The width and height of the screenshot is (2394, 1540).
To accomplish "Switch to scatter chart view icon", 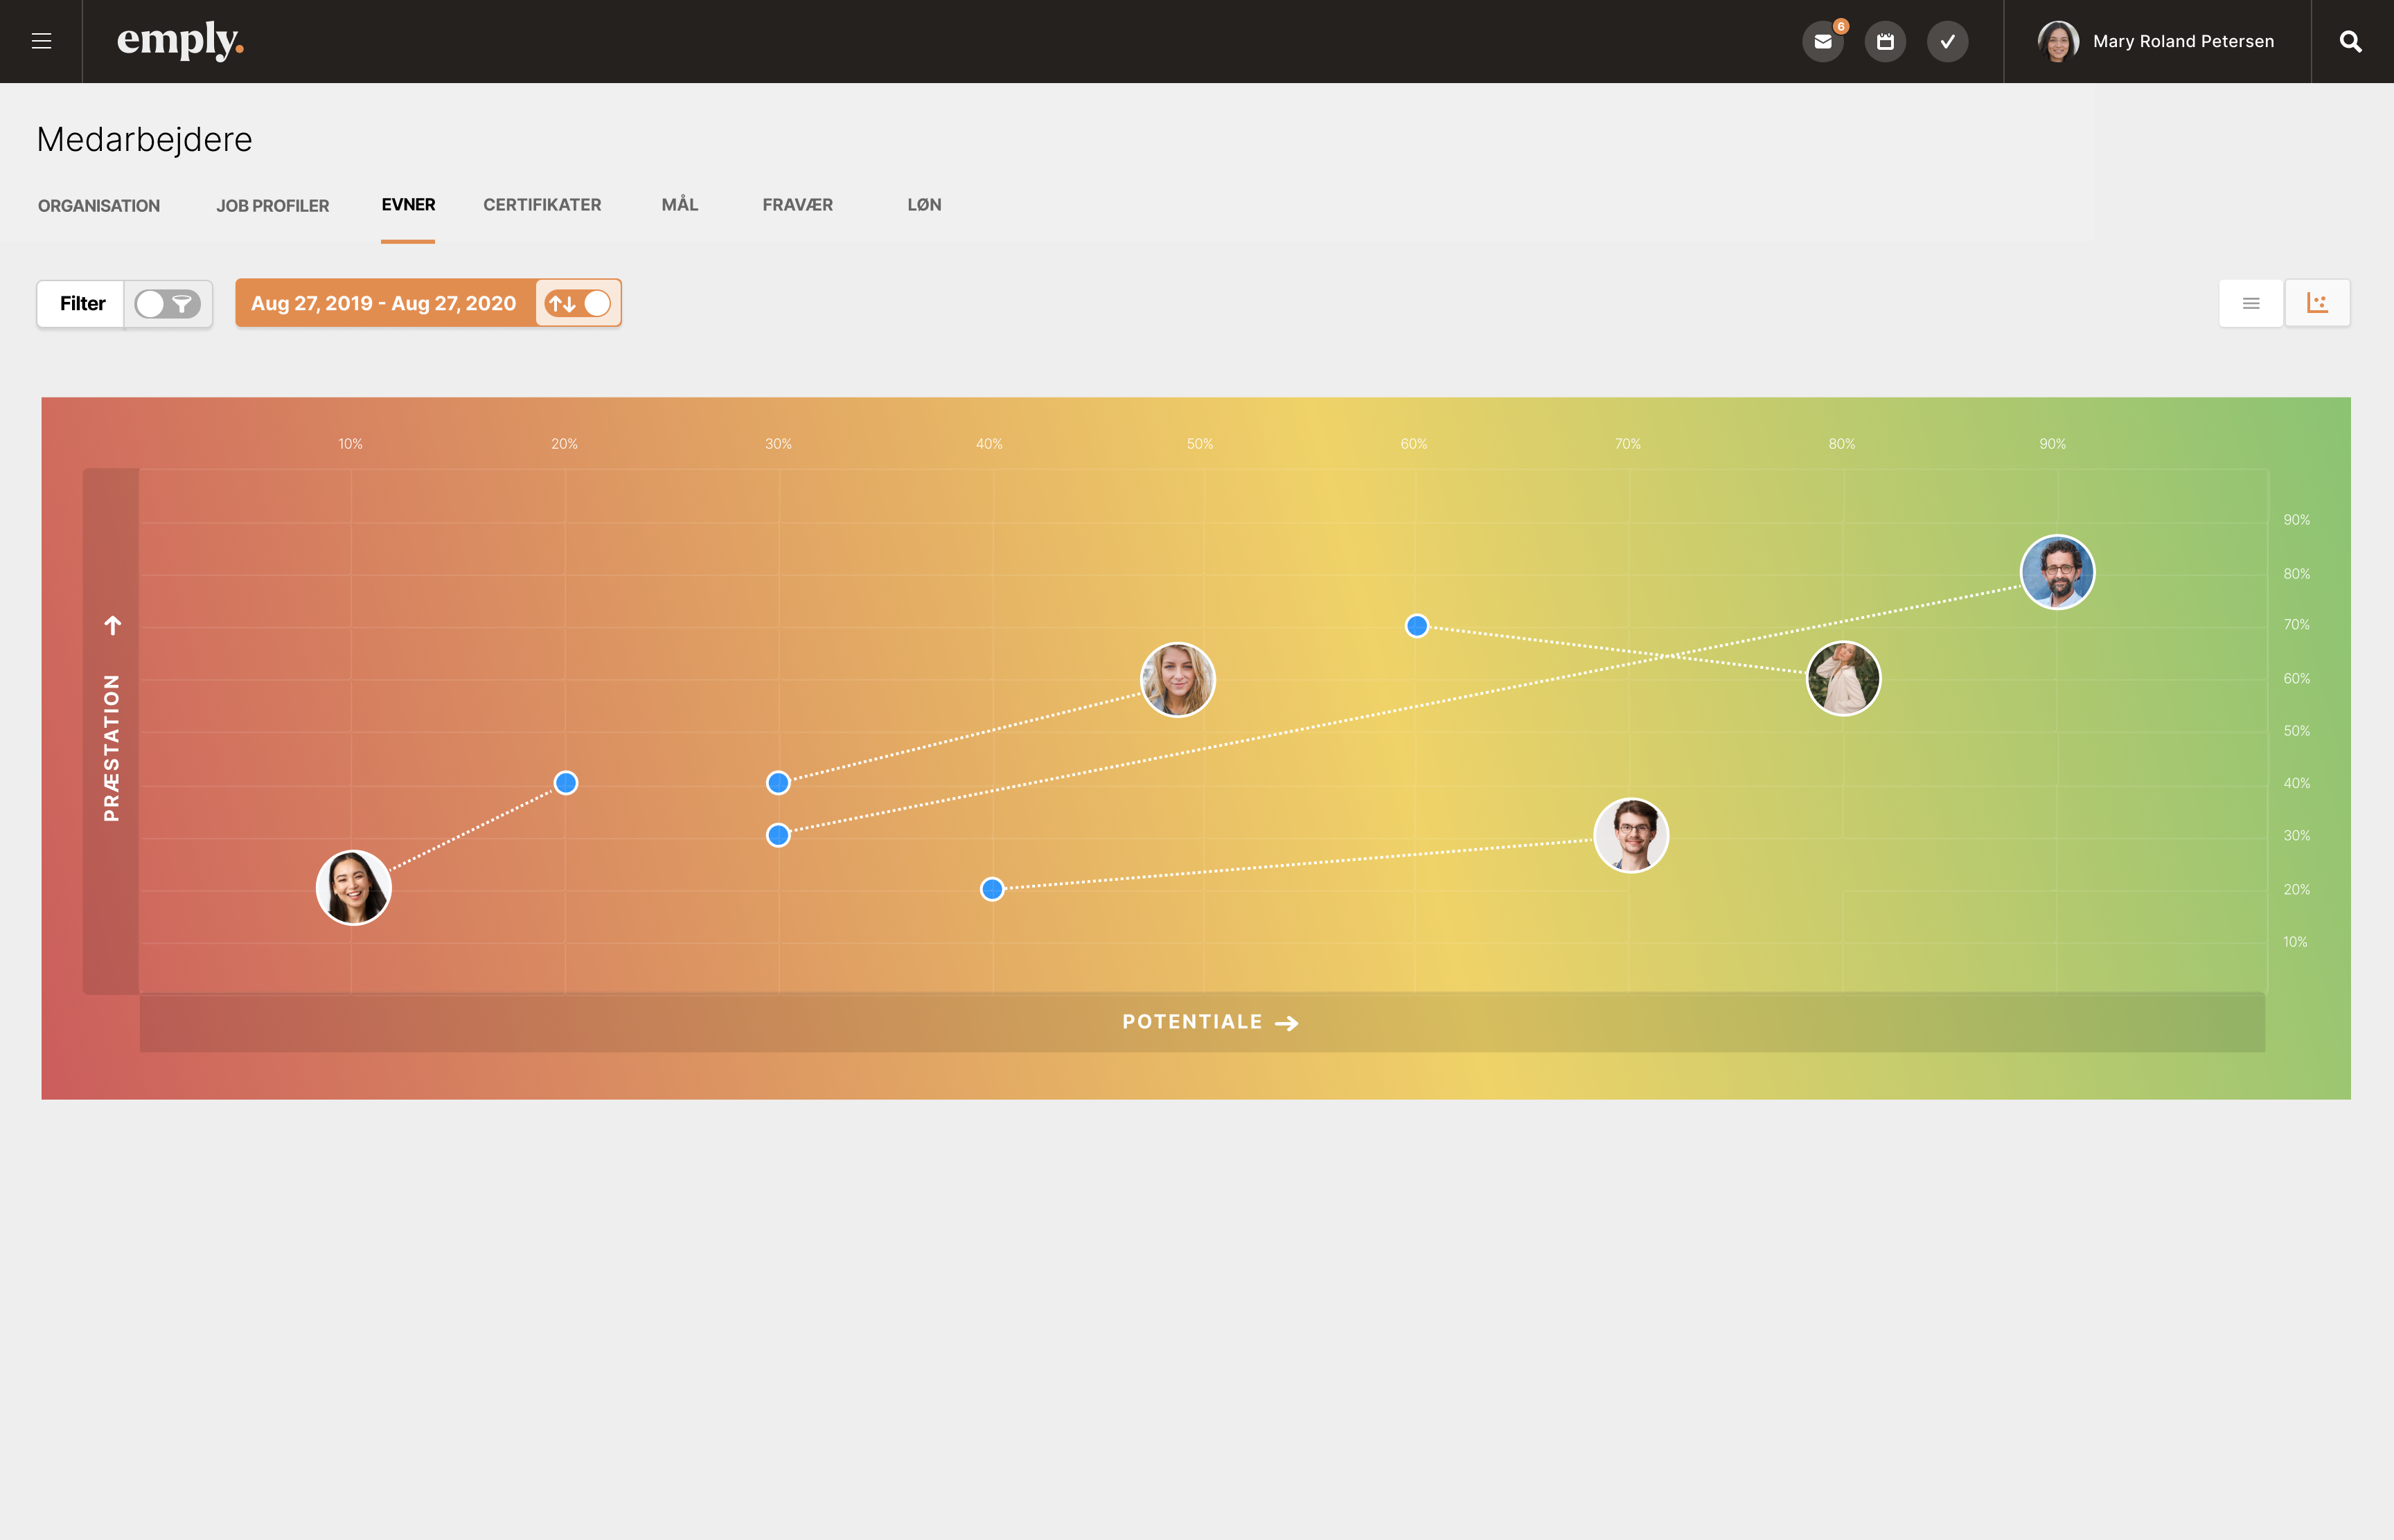I will click(x=2317, y=303).
